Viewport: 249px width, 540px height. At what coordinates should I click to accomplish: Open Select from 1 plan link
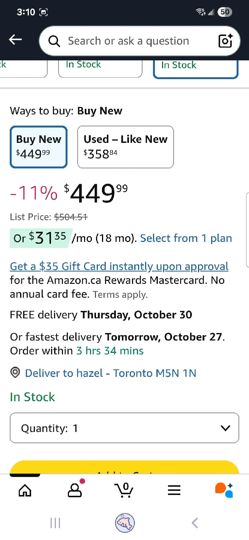point(186,238)
